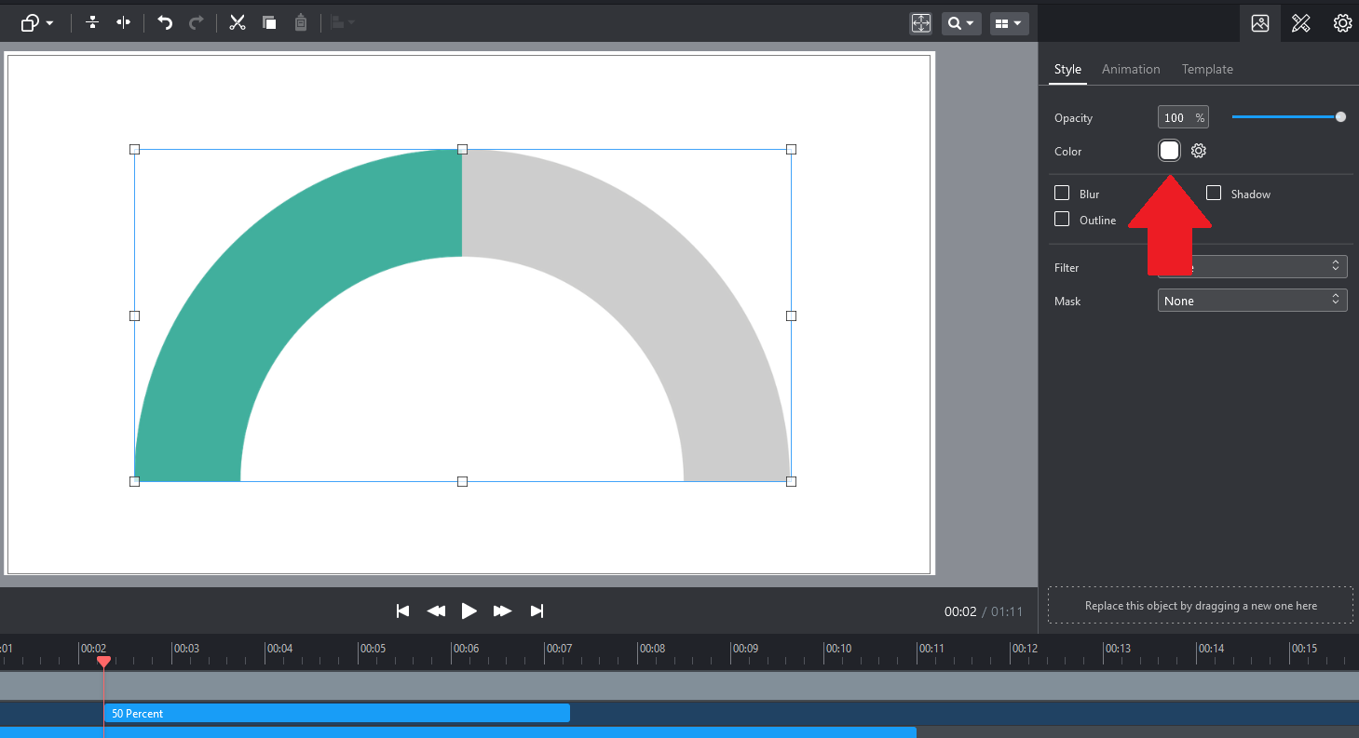Click the 00:10 mark on the timeline ruler

point(838,648)
